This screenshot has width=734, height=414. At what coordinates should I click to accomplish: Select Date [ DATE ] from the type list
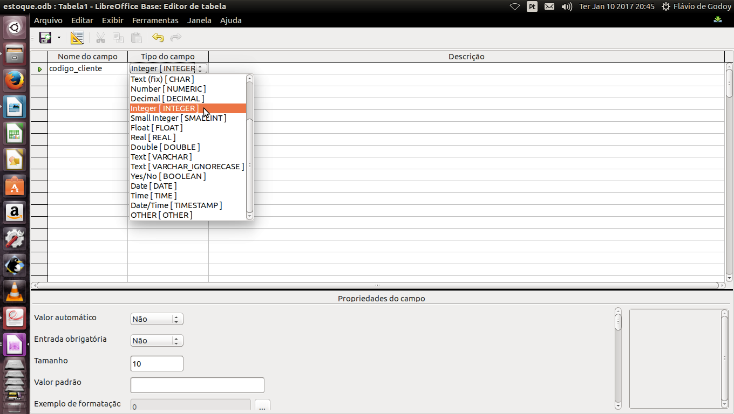click(154, 185)
